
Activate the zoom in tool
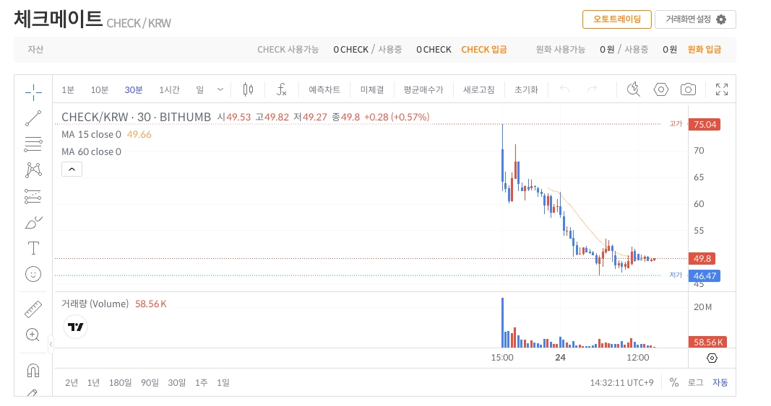pyautogui.click(x=33, y=335)
